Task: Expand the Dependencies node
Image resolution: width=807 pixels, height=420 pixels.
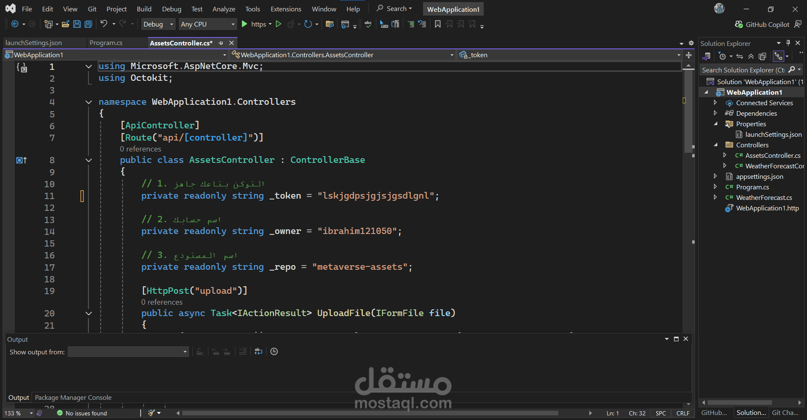Action: 715,113
